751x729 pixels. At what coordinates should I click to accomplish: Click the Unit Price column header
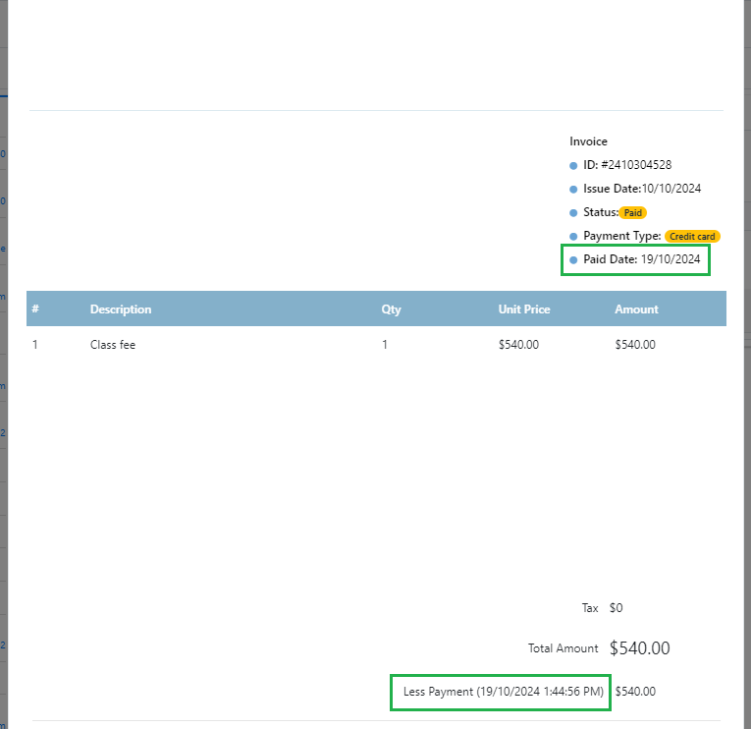coord(524,309)
